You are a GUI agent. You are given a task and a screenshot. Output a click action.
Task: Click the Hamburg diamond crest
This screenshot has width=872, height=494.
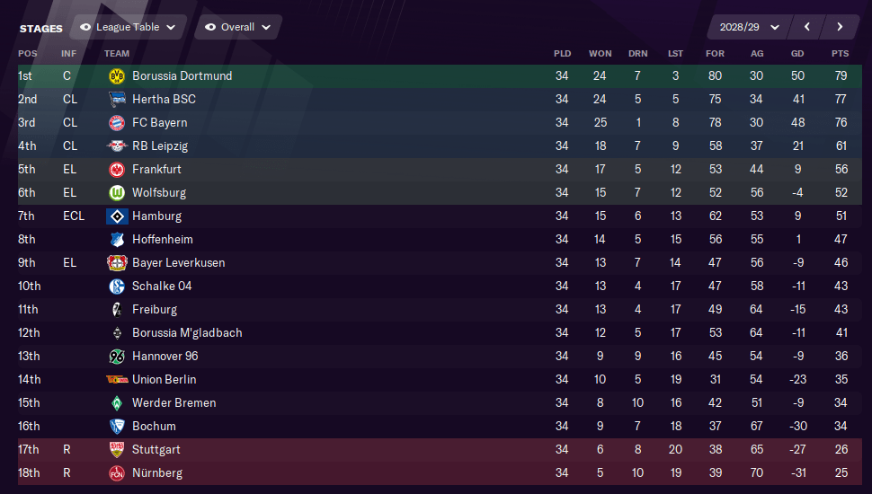(117, 216)
